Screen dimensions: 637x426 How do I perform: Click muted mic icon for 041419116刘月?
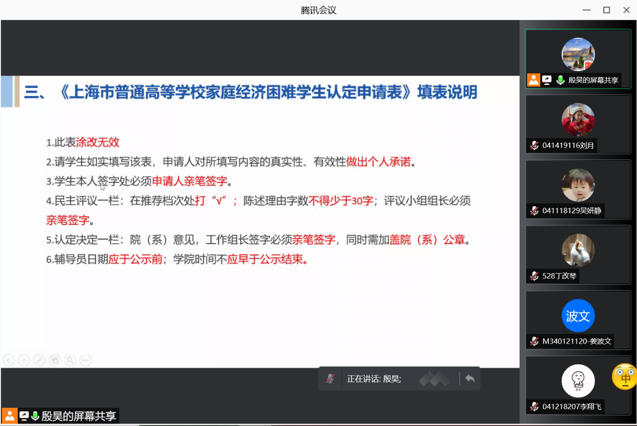[534, 145]
